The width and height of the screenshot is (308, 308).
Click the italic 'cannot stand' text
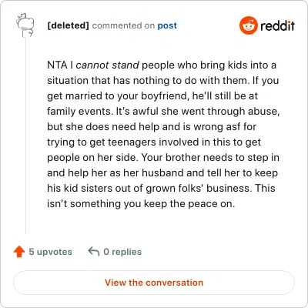point(107,65)
